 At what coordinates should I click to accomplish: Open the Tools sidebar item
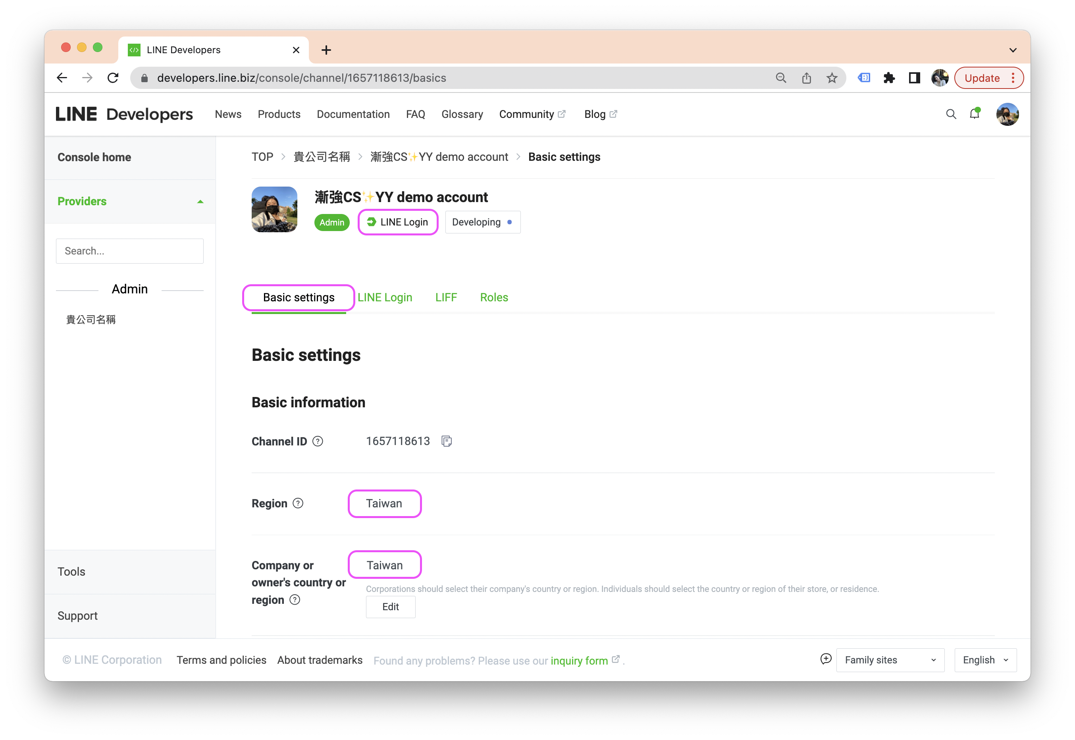click(71, 571)
